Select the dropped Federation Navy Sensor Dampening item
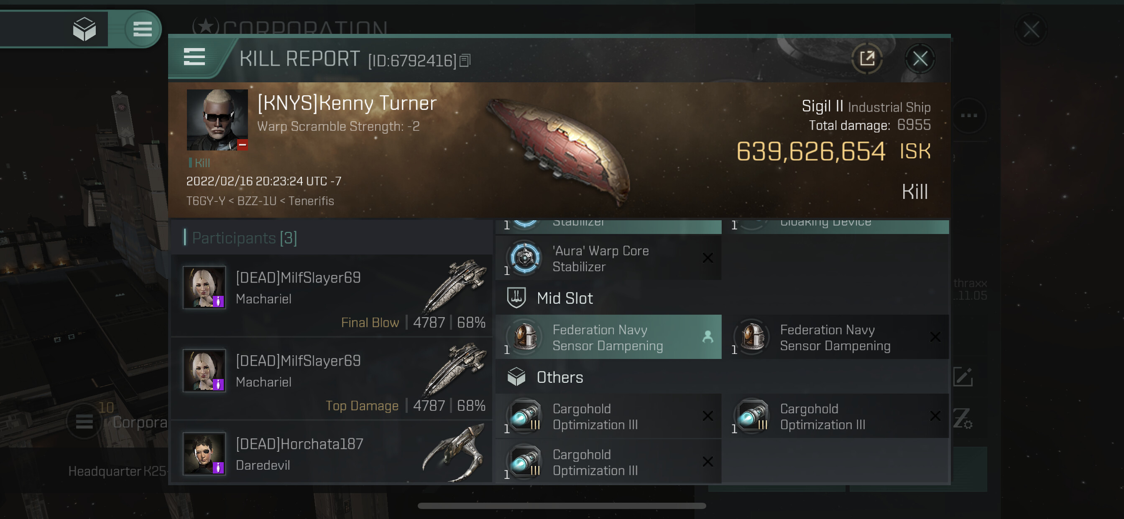 pos(608,337)
